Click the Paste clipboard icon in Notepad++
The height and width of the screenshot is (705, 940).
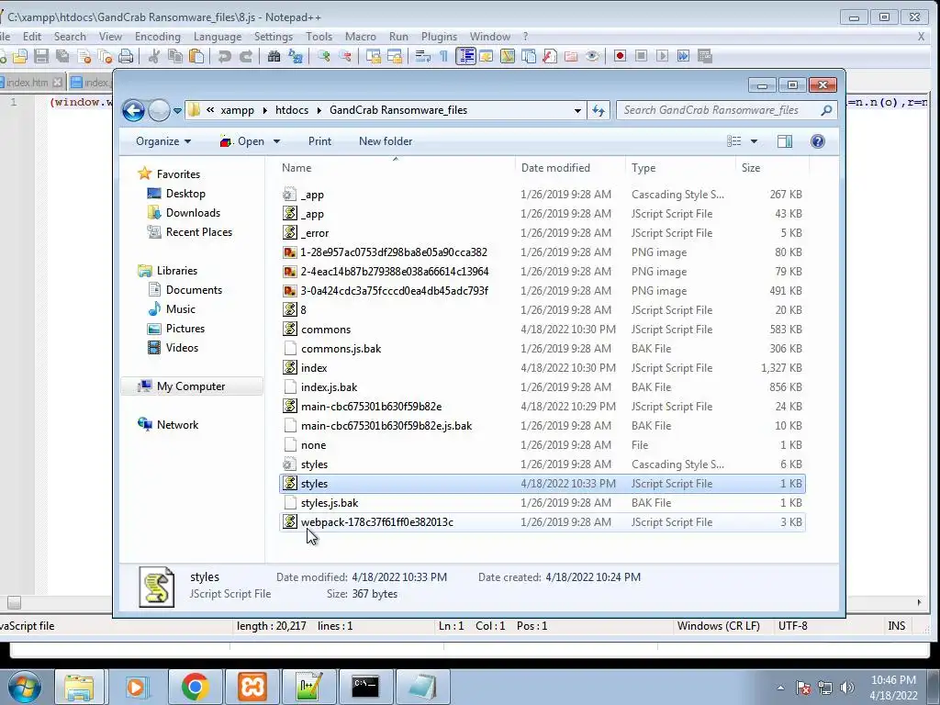196,56
